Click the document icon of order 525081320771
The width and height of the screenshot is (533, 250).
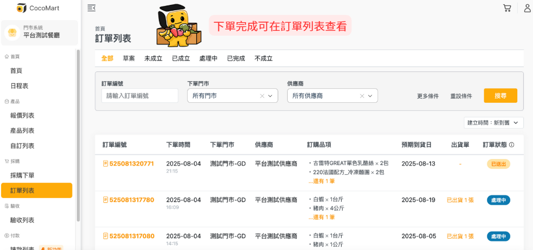[x=105, y=163]
